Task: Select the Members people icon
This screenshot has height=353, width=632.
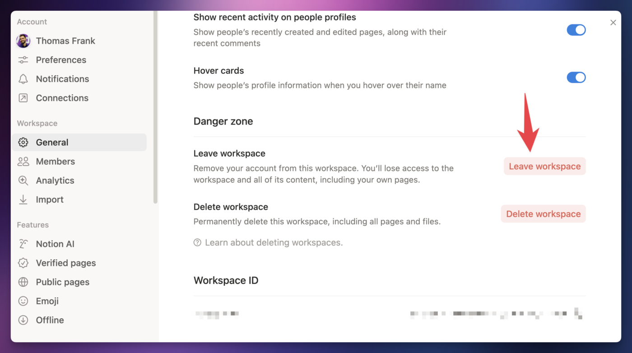Action: [23, 161]
